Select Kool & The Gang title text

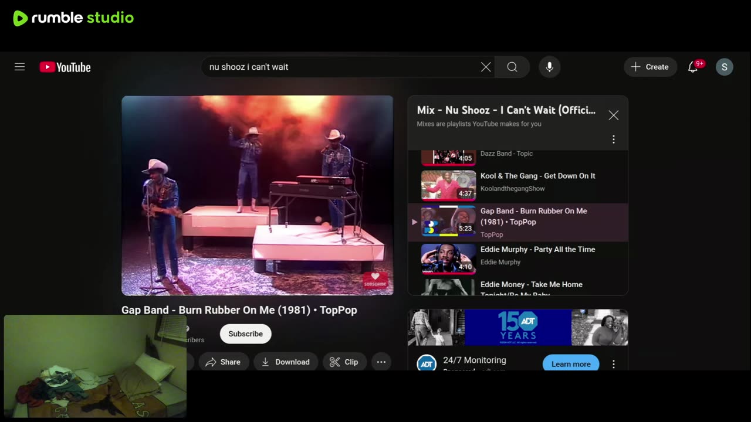(x=537, y=176)
